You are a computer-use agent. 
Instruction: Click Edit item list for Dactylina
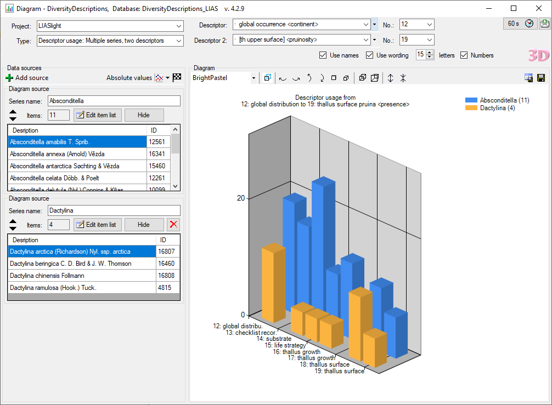pos(98,225)
